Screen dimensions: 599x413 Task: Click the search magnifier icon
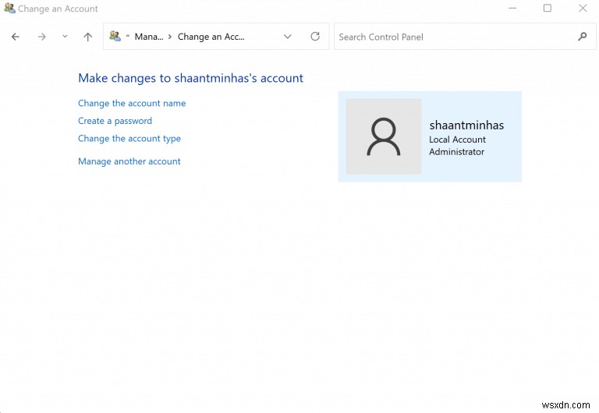click(x=582, y=37)
